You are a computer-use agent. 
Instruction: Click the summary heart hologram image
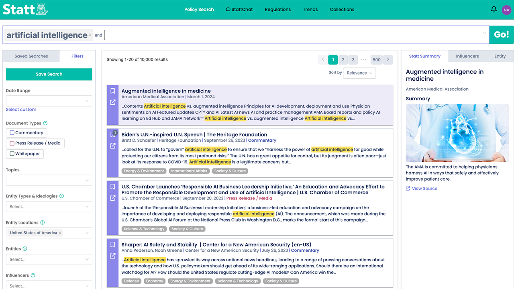[x=457, y=133]
